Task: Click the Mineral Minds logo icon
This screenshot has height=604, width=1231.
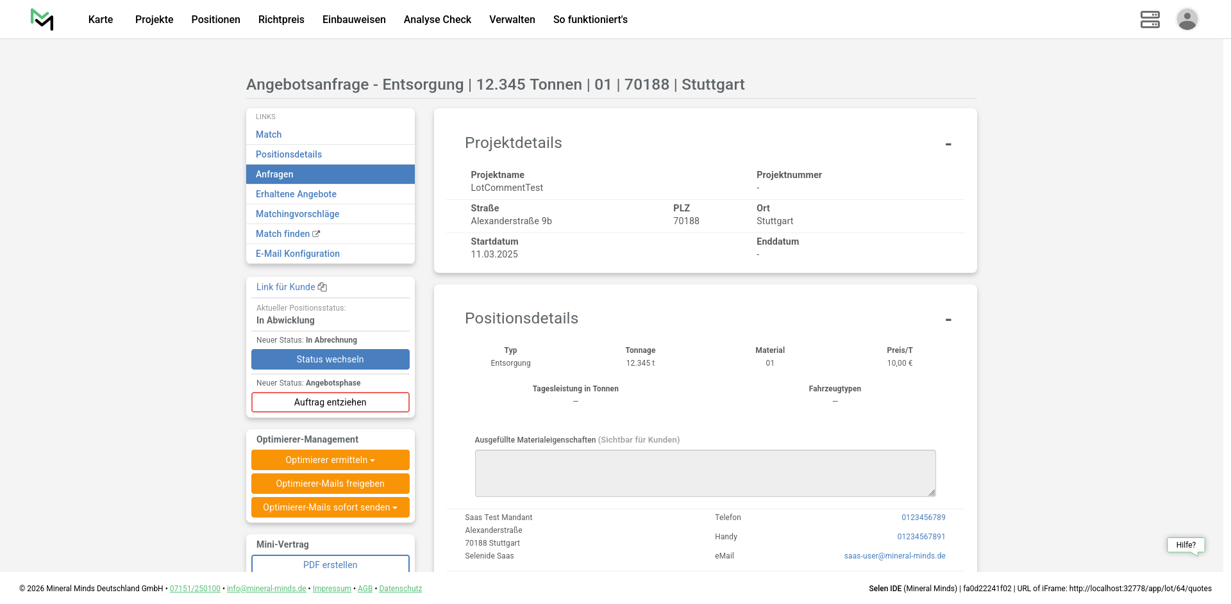Action: tap(42, 19)
